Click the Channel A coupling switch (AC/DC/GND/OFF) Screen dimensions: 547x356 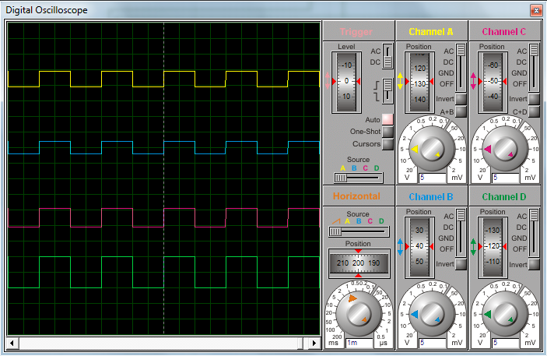click(x=461, y=67)
